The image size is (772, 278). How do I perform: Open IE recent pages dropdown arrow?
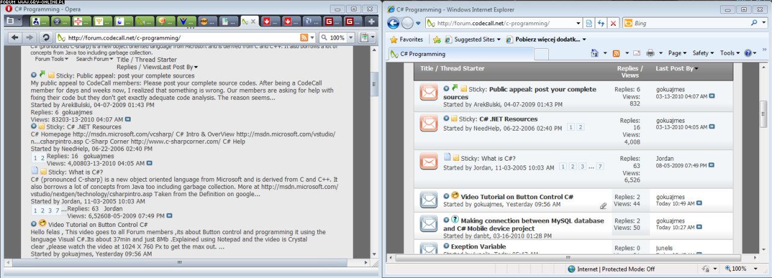click(419, 23)
